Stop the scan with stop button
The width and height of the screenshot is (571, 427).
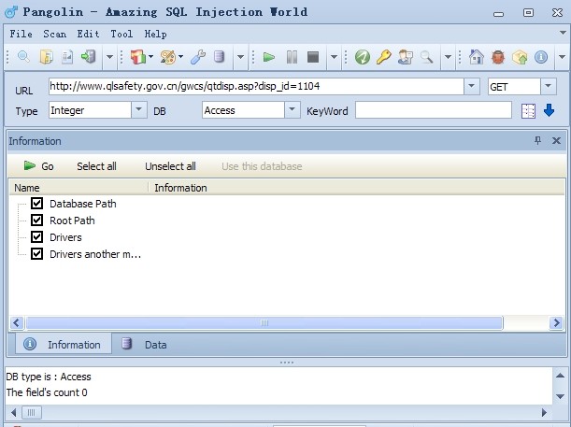(x=313, y=57)
